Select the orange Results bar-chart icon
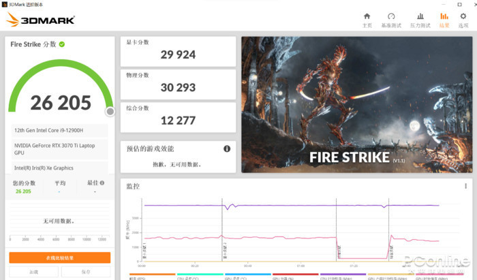Screen dimensions: 477x280 point(444,16)
